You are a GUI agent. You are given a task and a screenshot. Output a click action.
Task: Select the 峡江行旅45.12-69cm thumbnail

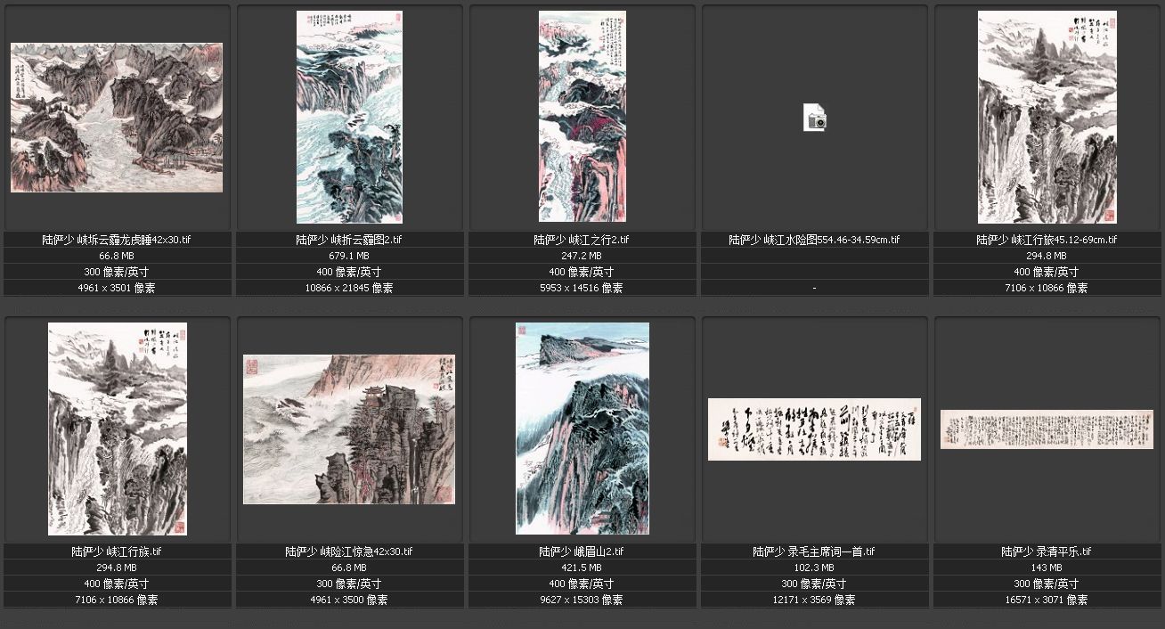(1047, 117)
